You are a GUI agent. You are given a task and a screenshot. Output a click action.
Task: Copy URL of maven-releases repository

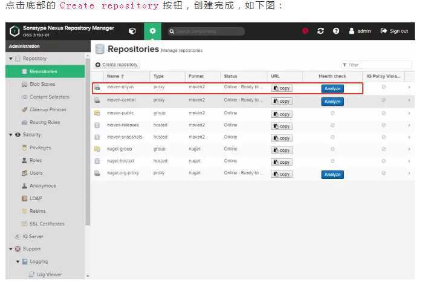coord(282,126)
